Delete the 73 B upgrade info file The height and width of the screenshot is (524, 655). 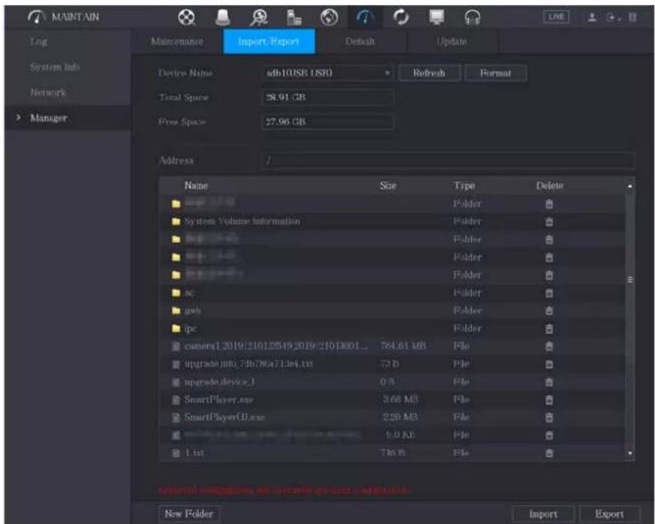[549, 364]
